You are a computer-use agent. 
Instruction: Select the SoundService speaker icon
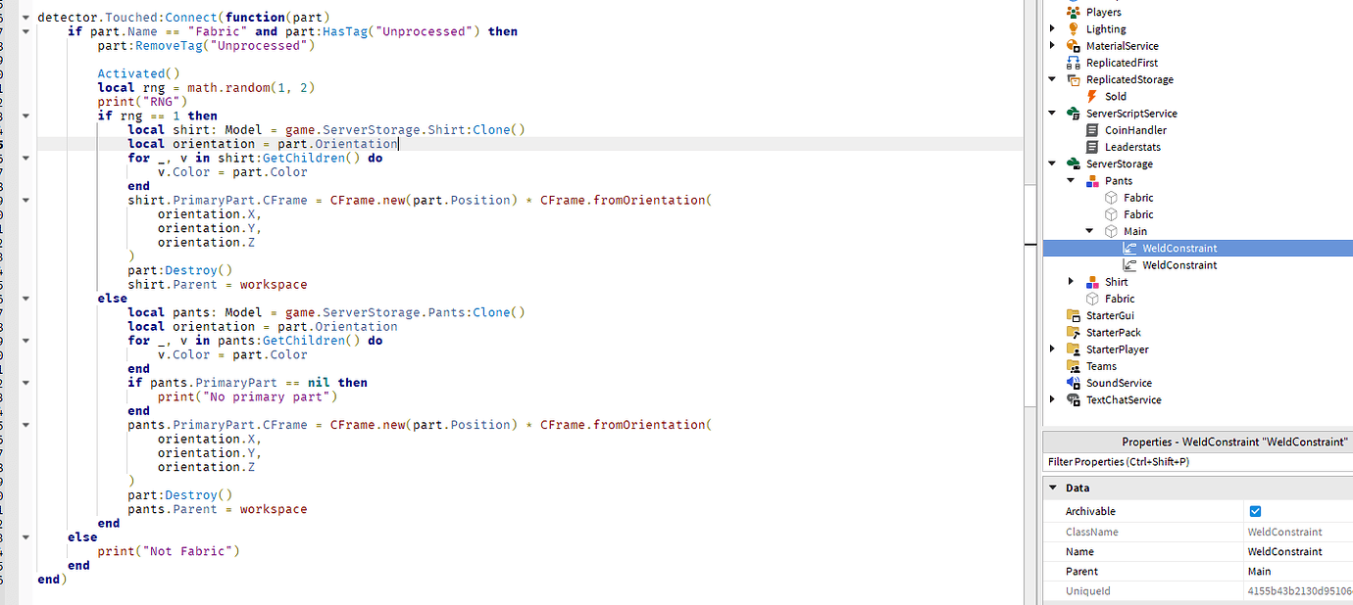point(1076,382)
